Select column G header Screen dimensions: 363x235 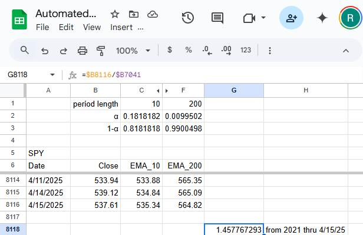[234, 90]
